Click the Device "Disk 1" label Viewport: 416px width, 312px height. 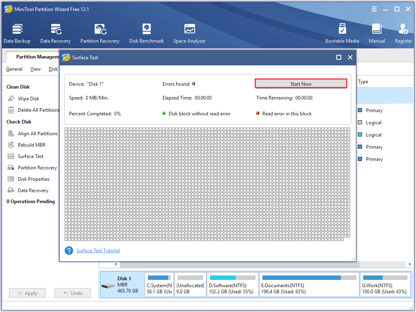86,84
